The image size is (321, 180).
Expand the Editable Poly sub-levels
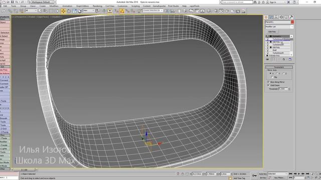(267, 55)
